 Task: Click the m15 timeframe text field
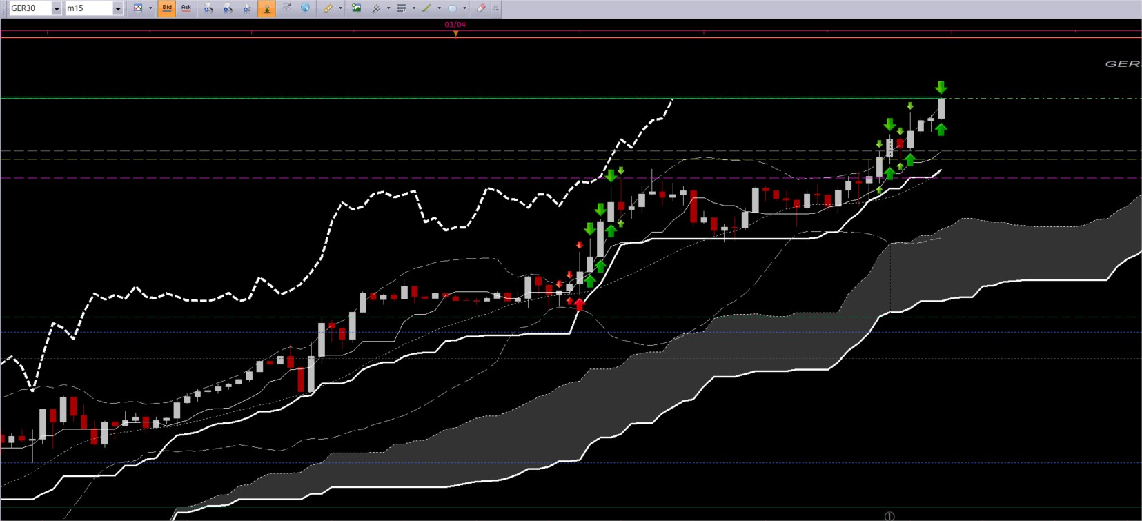pyautogui.click(x=89, y=8)
